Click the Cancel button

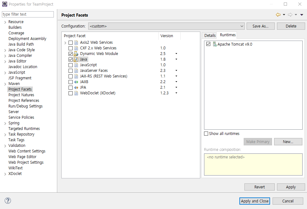point(288,201)
